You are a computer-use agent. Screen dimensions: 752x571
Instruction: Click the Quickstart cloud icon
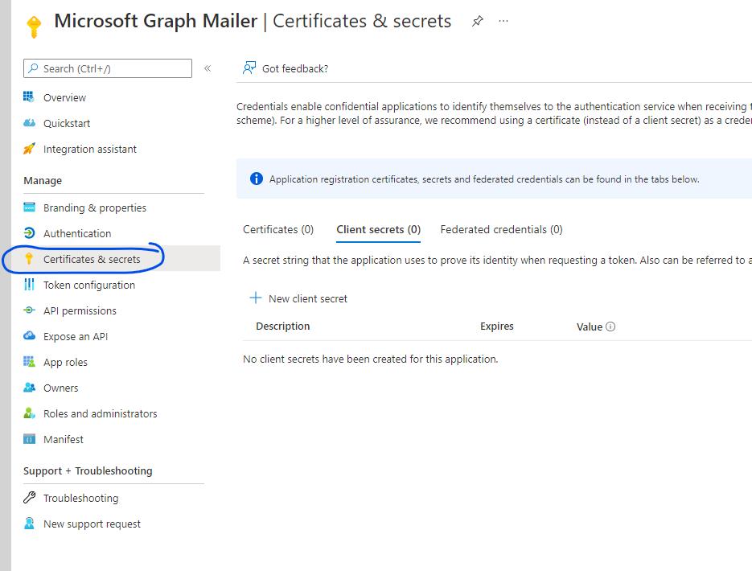29,123
